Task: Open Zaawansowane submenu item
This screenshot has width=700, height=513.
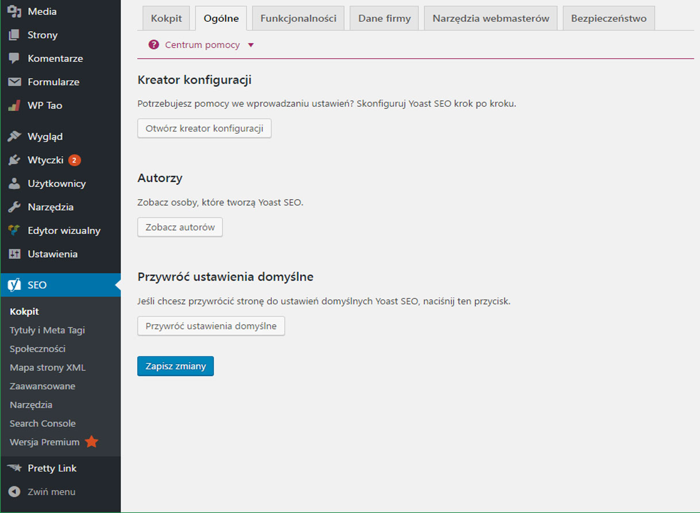Action: coord(43,386)
